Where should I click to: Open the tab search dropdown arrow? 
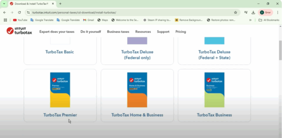4,4
